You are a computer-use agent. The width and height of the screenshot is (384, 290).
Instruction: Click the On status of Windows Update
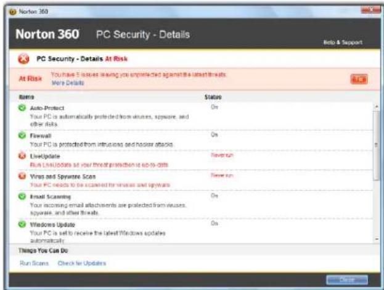(x=214, y=223)
